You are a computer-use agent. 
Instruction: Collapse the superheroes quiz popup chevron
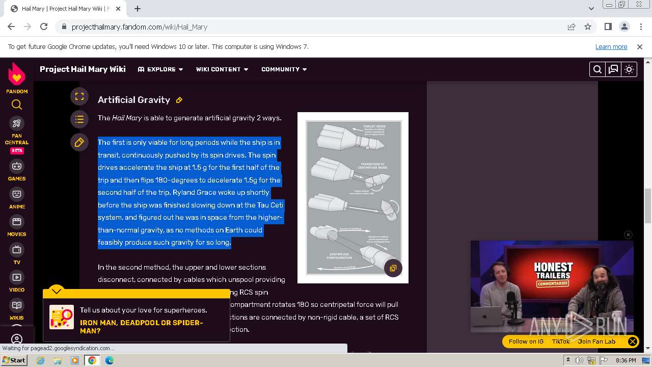(57, 291)
